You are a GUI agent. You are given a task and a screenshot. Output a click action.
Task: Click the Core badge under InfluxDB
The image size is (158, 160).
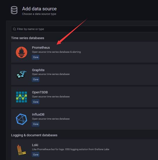tap(36, 124)
